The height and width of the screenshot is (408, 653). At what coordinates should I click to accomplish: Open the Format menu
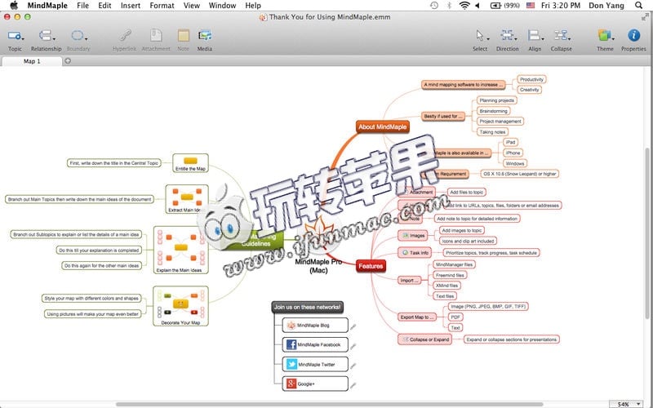point(162,6)
